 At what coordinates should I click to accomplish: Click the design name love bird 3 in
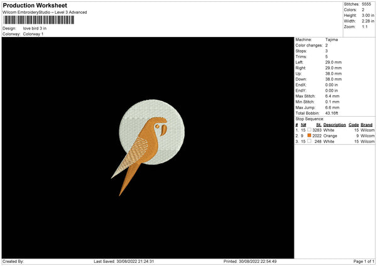(35, 28)
